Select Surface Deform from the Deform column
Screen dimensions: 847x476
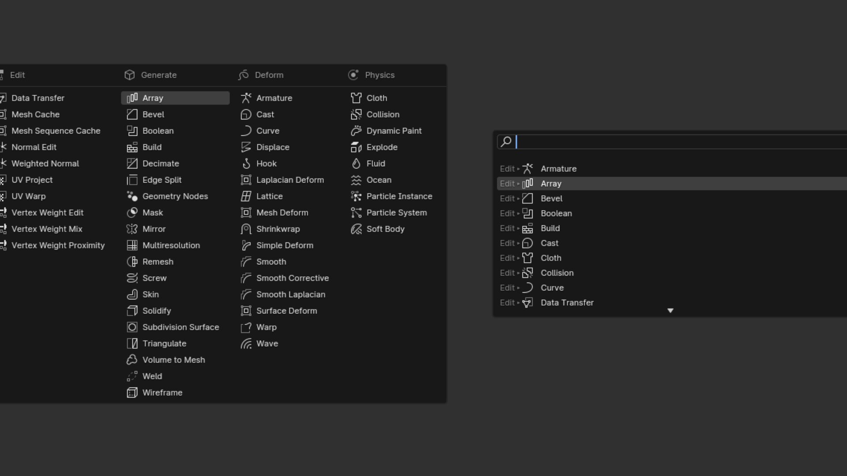[x=288, y=311]
